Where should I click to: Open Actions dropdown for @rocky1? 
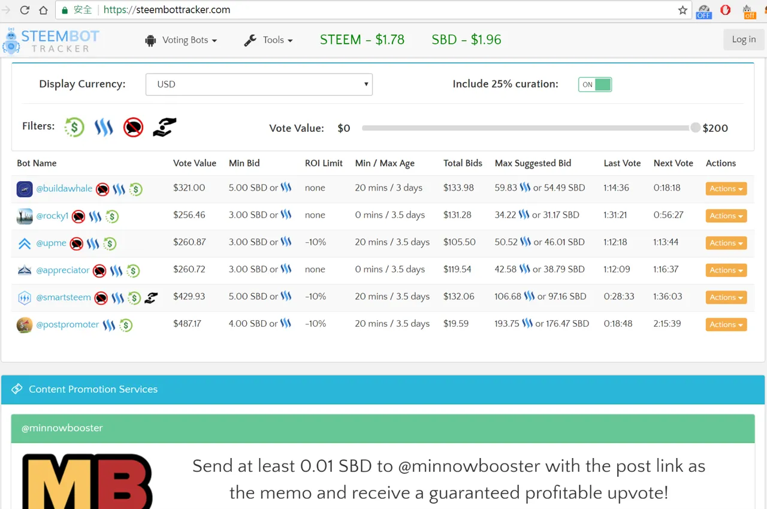click(x=726, y=216)
